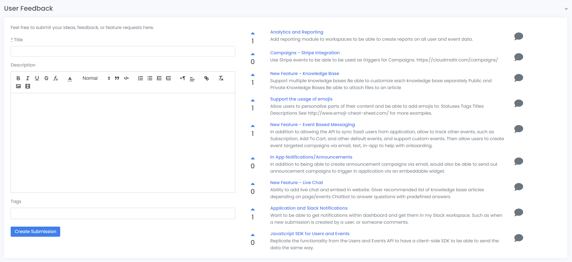Insert a hyperlink with the link icon
The width and height of the screenshot is (572, 262).
(x=206, y=78)
